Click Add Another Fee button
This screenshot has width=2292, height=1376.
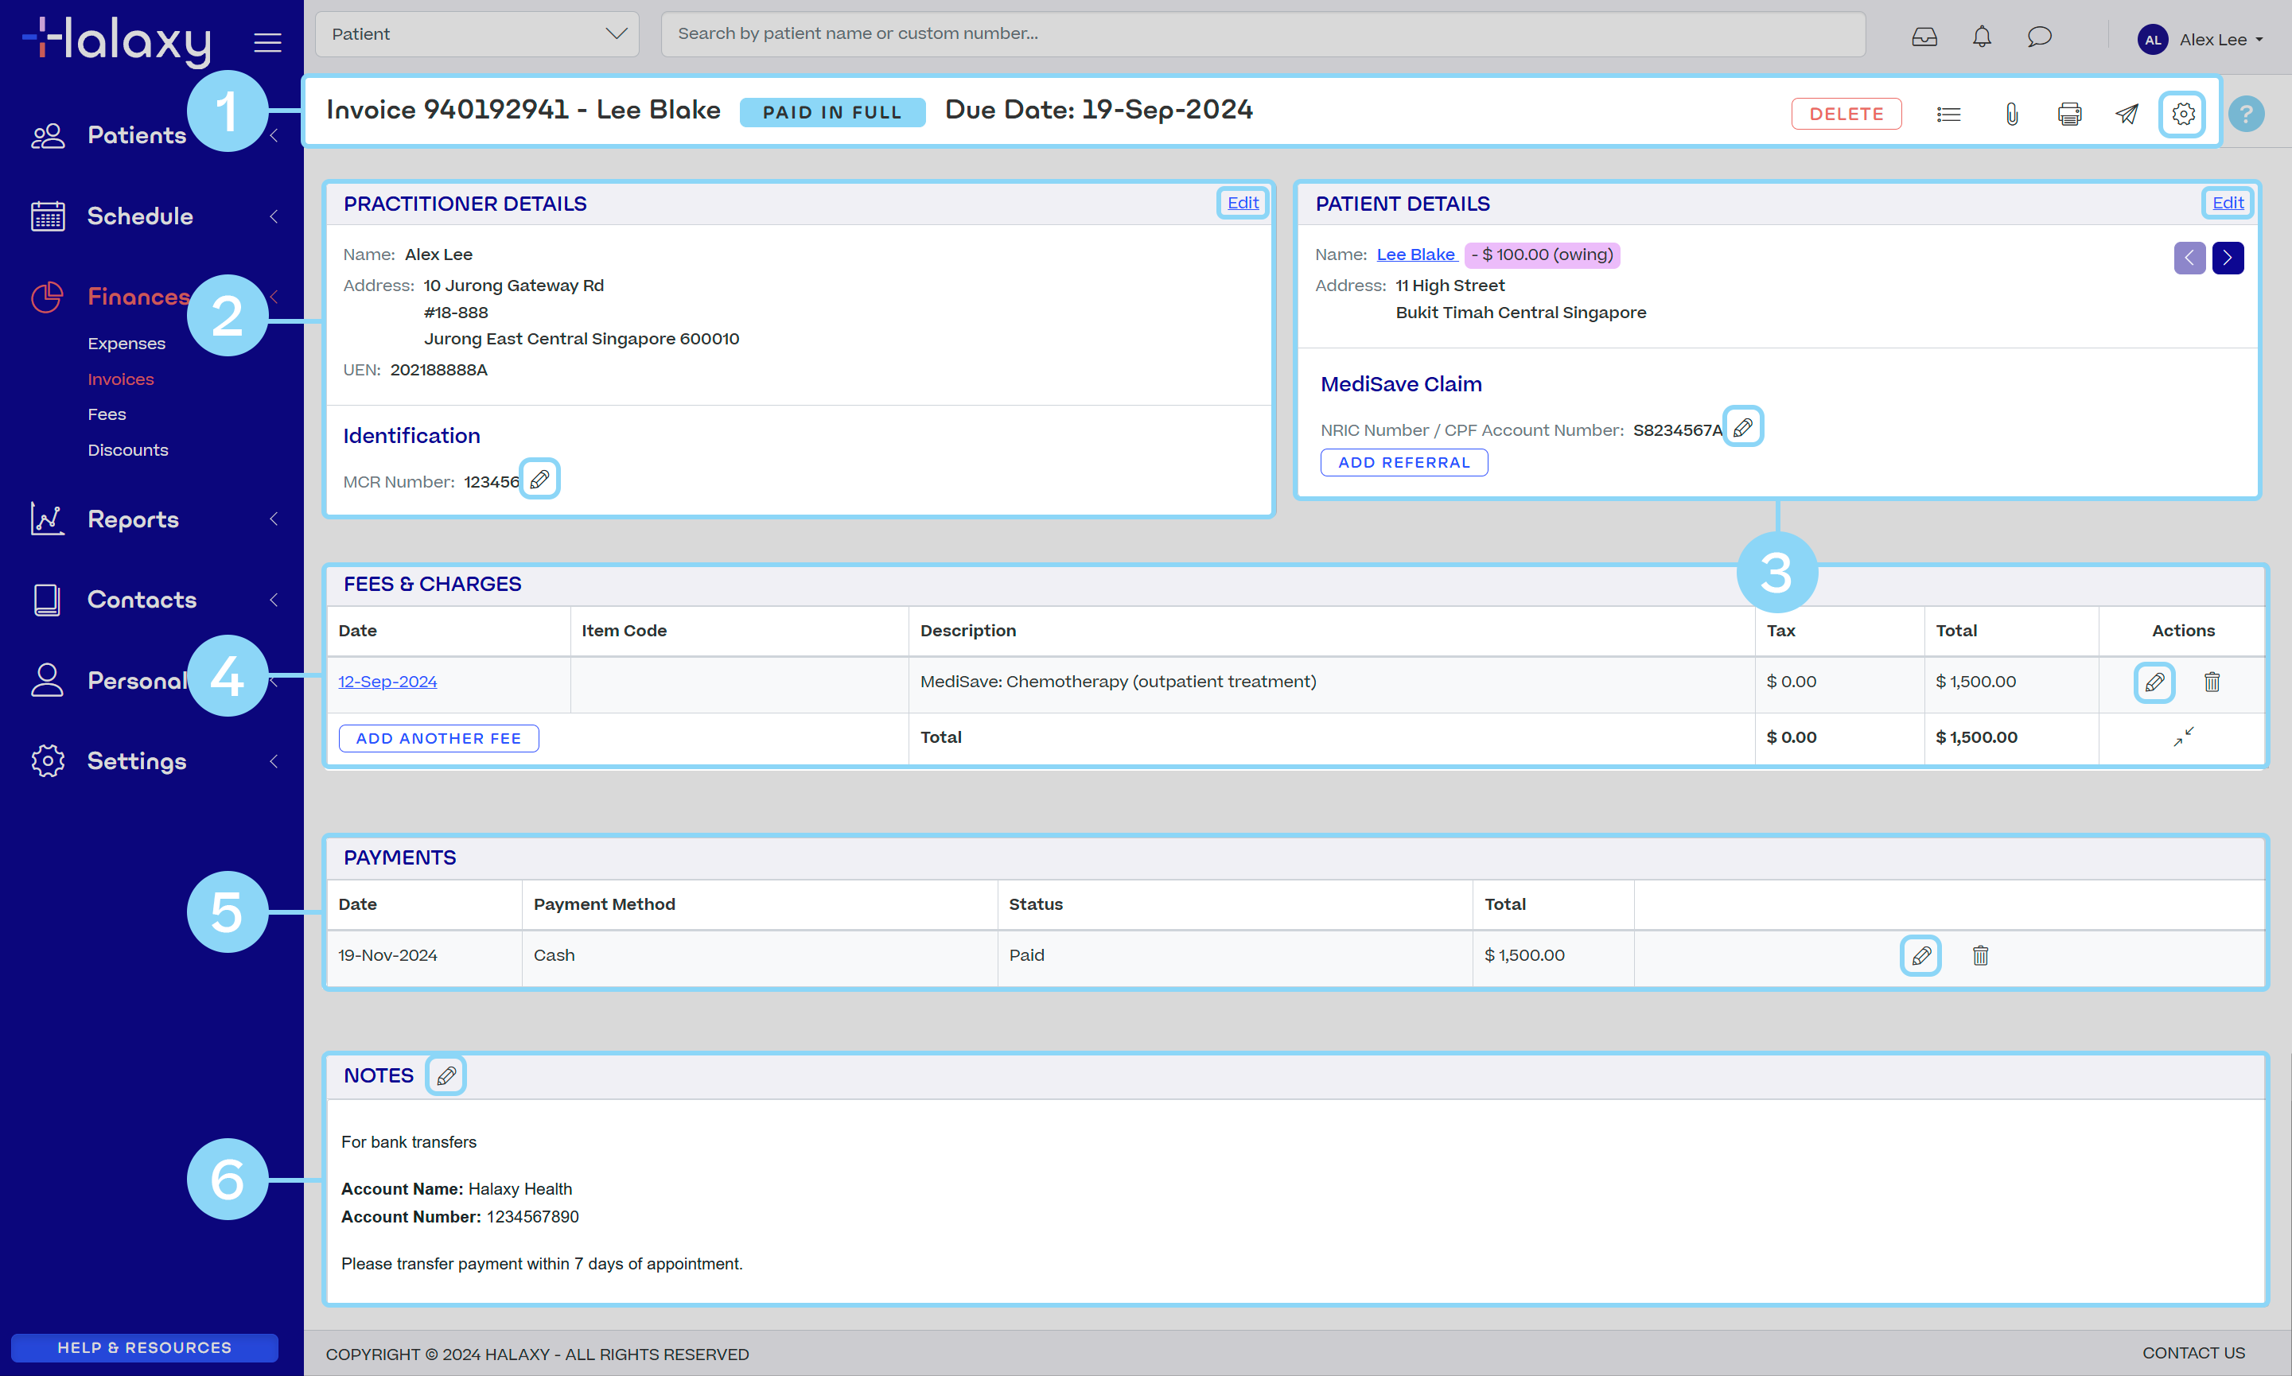coord(438,739)
